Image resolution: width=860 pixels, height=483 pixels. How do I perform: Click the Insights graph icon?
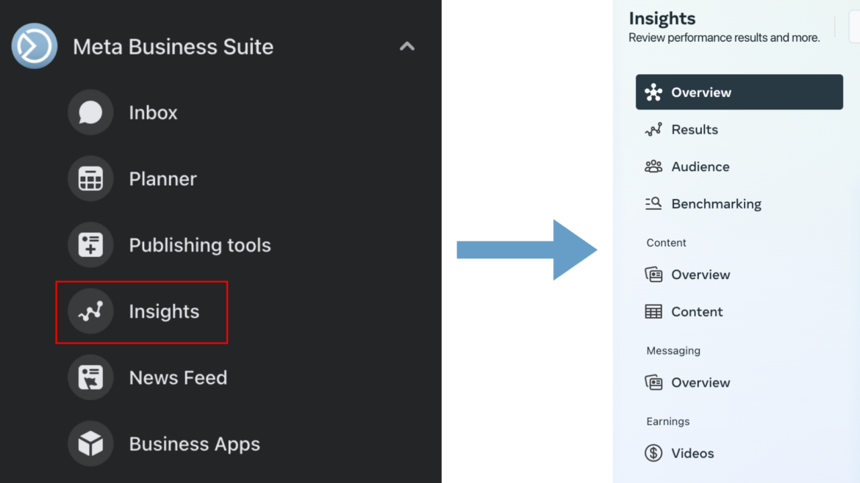pyautogui.click(x=90, y=311)
